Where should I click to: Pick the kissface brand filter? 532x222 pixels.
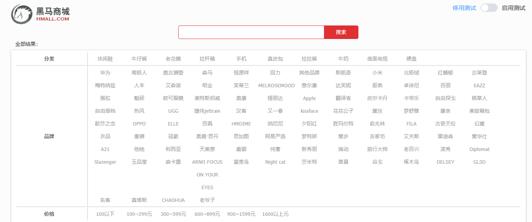tap(309, 111)
